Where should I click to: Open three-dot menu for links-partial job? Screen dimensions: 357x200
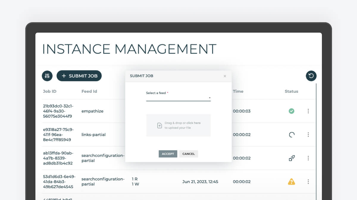pyautogui.click(x=308, y=135)
